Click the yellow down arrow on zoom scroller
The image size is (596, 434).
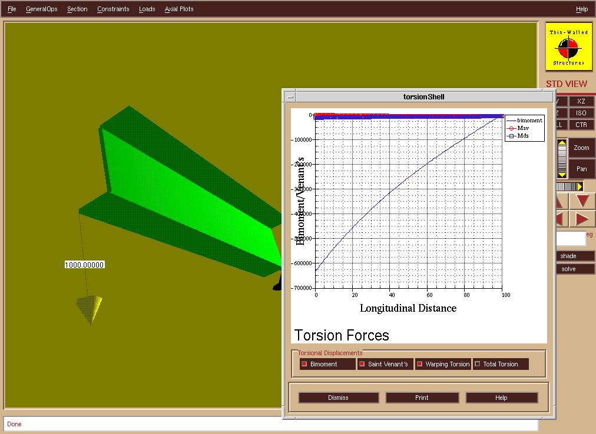tap(562, 174)
